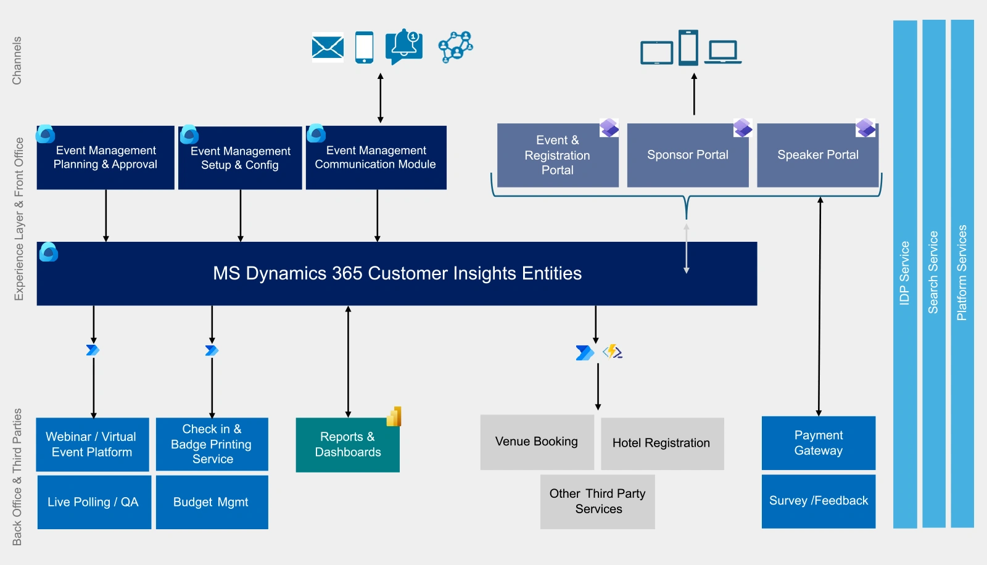Screen dimensions: 987x565
Task: Click Check in & Badge Printing Service box
Action: click(212, 445)
